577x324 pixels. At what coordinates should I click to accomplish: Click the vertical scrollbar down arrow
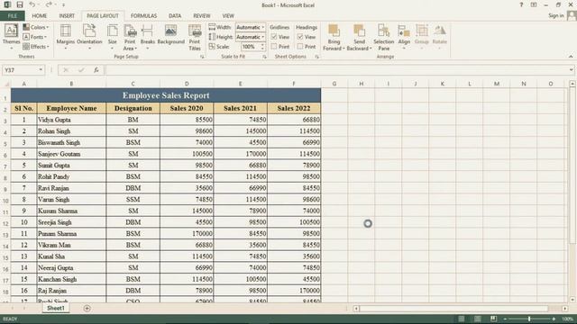point(572,300)
